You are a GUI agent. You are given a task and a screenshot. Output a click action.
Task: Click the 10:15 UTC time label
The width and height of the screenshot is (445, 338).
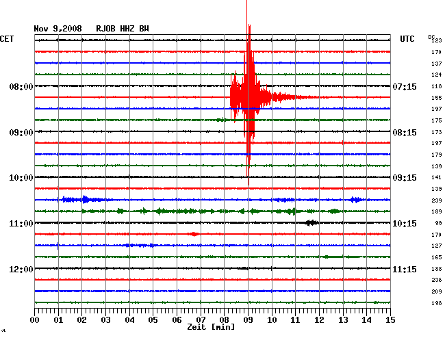405,224
